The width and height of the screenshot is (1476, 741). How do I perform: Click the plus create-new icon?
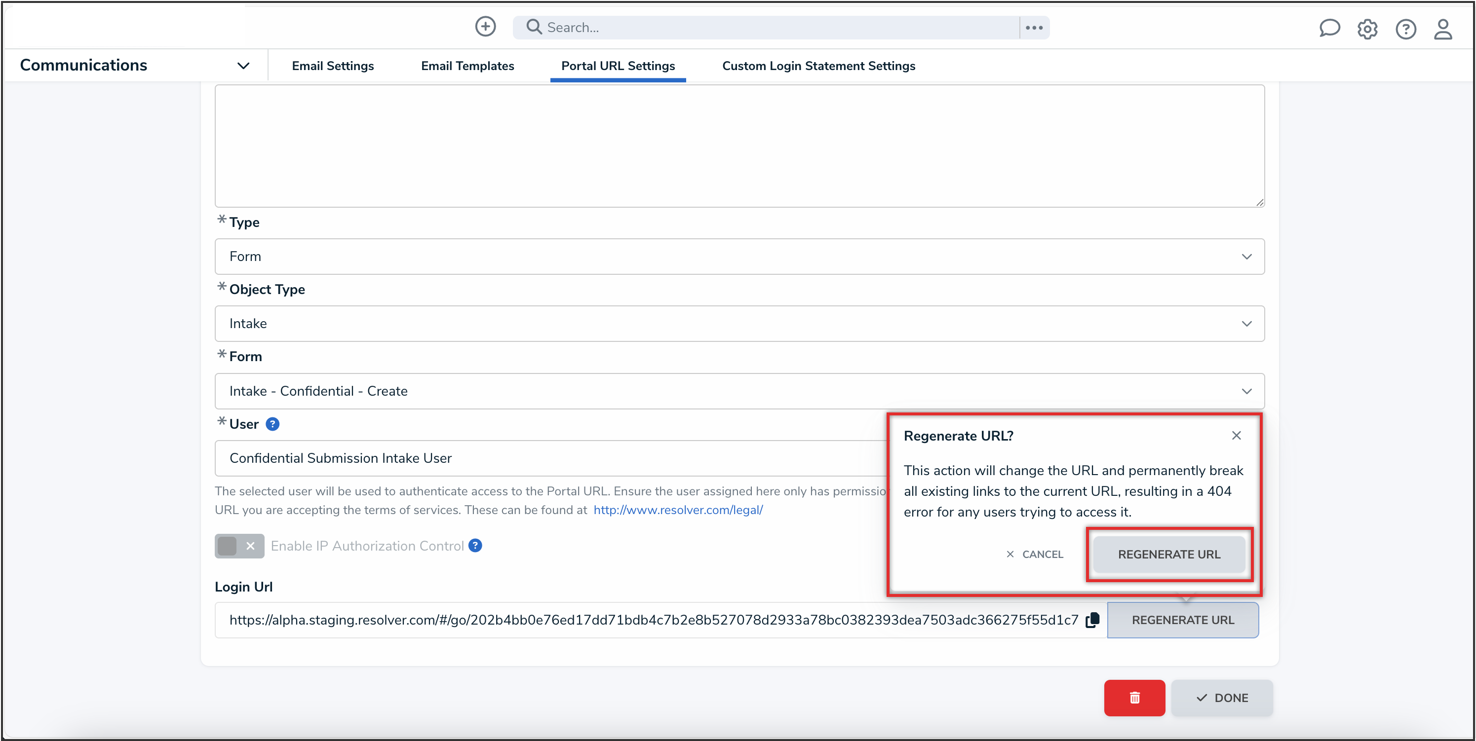pos(485,27)
